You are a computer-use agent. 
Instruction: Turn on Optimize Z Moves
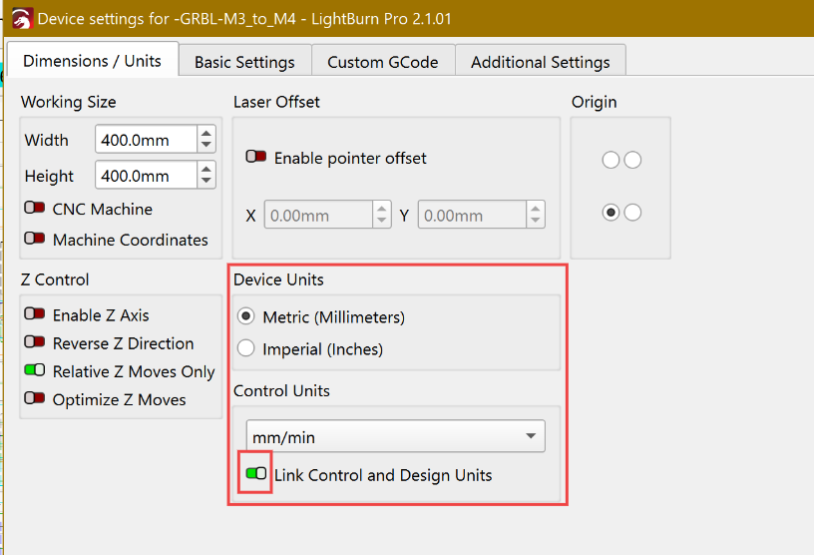(35, 398)
